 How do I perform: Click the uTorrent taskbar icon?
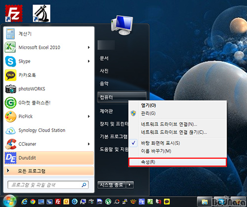pyautogui.click(x=108, y=202)
